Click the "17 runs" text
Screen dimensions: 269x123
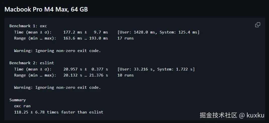point(125,38)
